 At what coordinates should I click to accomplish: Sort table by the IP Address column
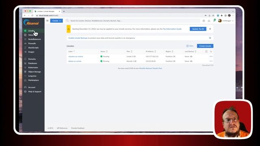coord(151,52)
